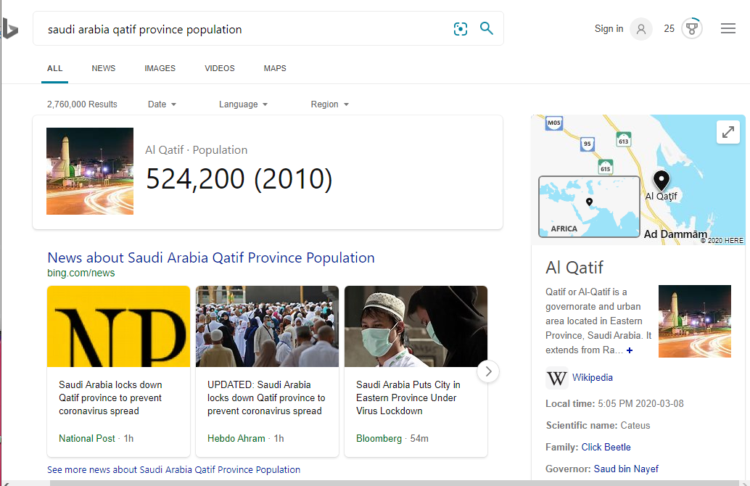
Task: Select the ALL results tab
Action: [x=54, y=68]
